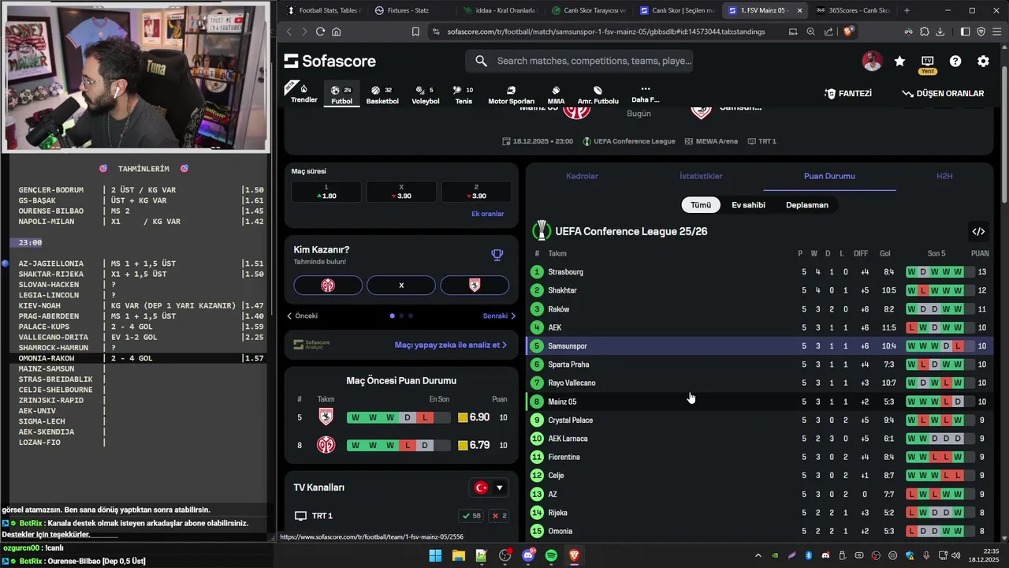
Task: Downvote TRT 1 channel with 2 votes
Action: tap(499, 516)
